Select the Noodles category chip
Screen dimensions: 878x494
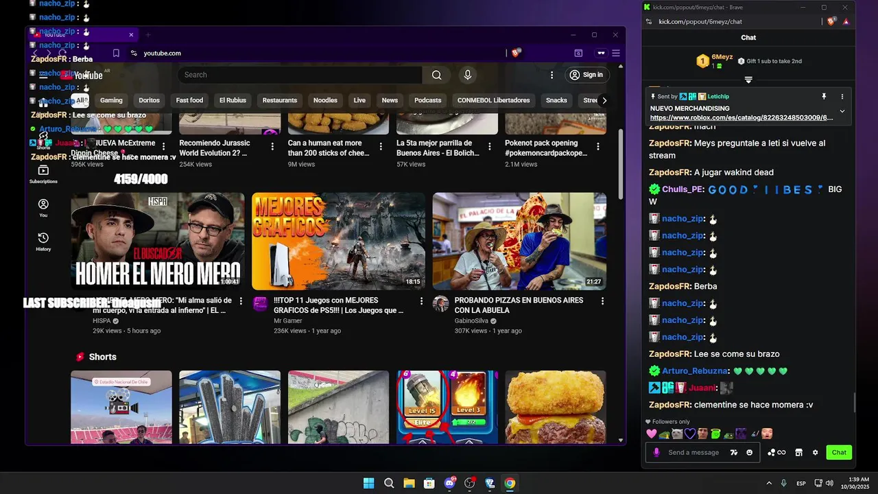pyautogui.click(x=325, y=100)
